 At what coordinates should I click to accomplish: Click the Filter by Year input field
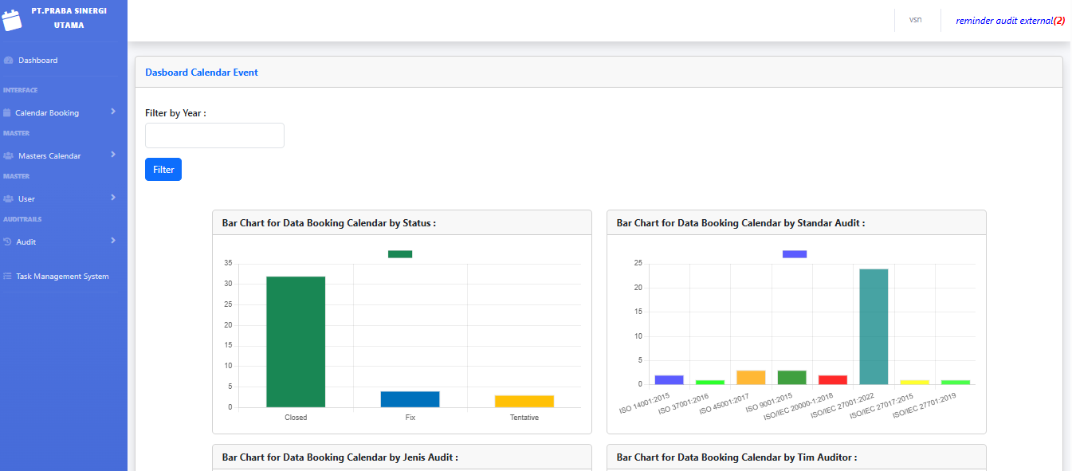point(214,135)
